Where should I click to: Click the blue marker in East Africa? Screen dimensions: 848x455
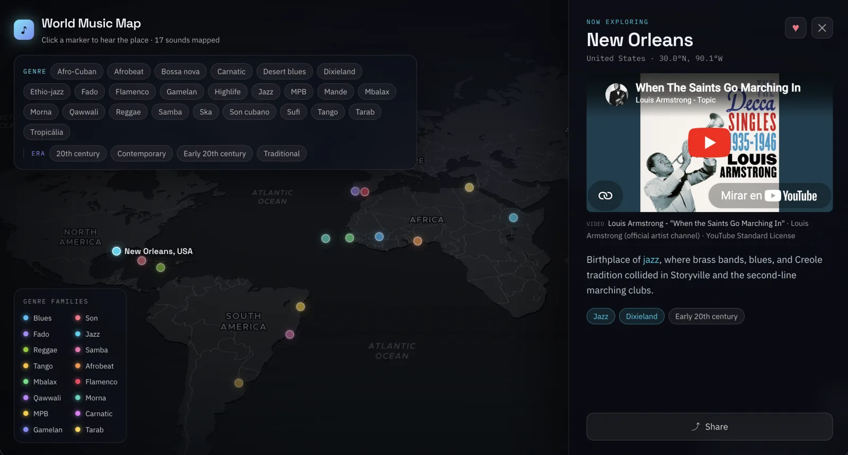(513, 217)
